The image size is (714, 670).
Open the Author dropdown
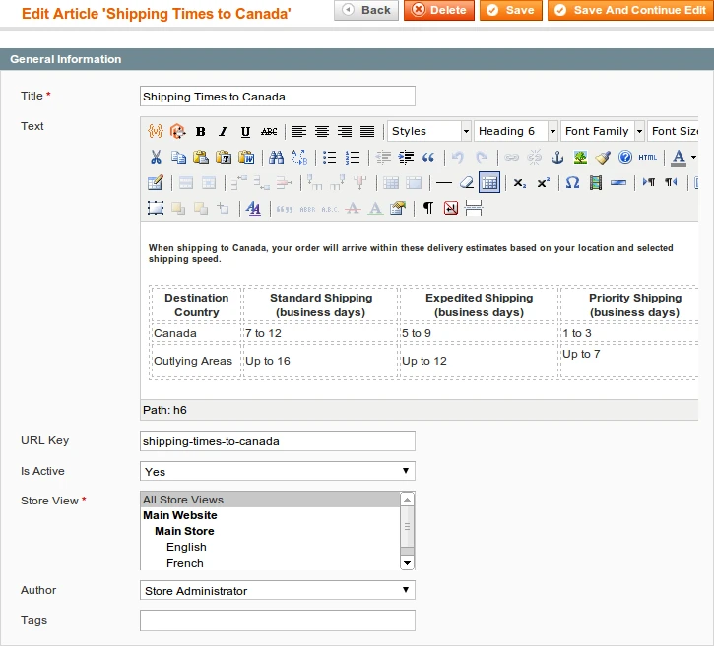277,591
